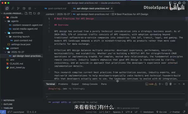Create a new file in Explorer

point(26,13)
